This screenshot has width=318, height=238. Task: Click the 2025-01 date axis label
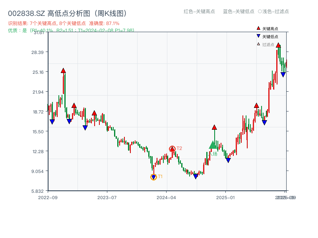pyautogui.click(x=225, y=198)
